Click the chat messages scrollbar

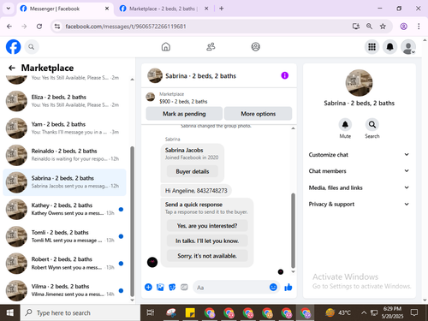(x=293, y=230)
